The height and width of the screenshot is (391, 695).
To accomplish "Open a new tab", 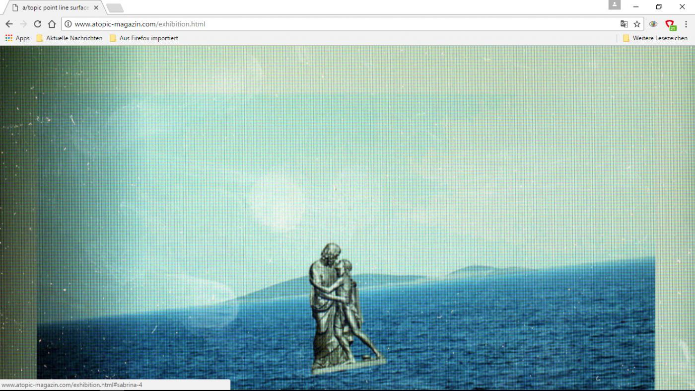I will (115, 8).
